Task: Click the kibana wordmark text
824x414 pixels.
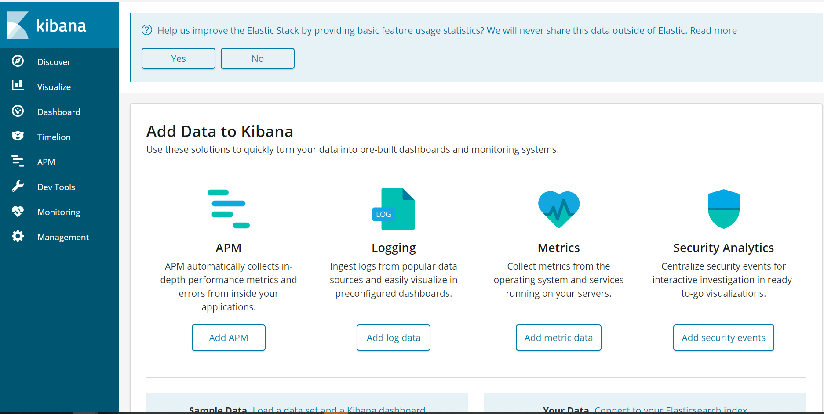Action: click(x=61, y=25)
